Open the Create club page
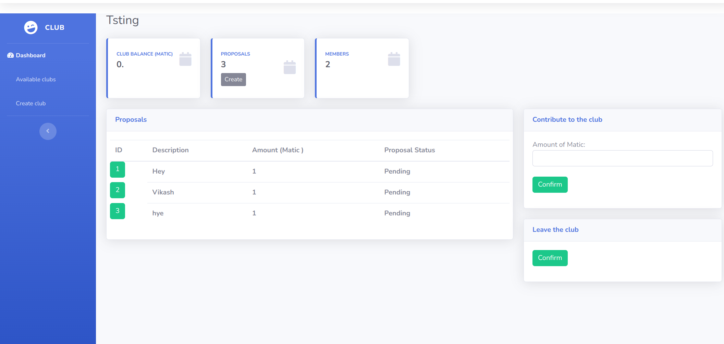724x344 pixels. 30,103
